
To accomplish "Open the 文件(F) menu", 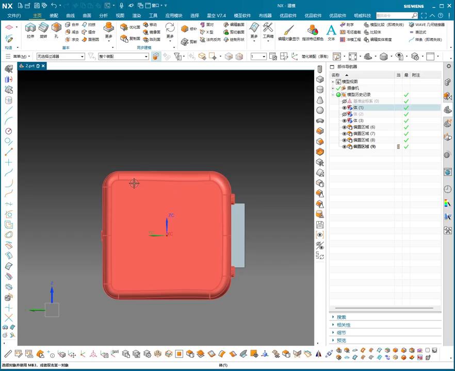I will (14, 15).
